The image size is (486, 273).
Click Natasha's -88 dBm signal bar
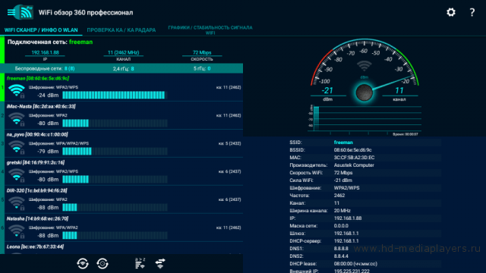pos(115,236)
